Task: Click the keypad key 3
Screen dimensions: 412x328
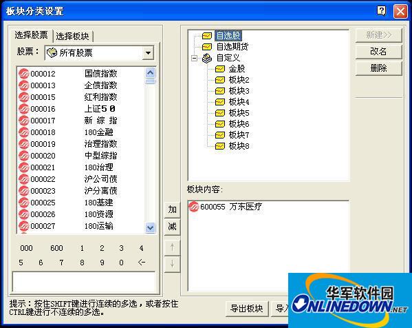Action: [121, 248]
